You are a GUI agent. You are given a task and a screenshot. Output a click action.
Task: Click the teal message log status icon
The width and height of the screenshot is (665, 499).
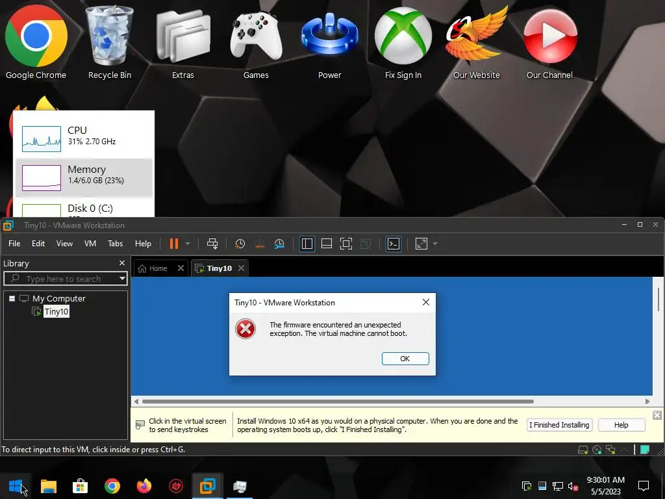click(645, 450)
